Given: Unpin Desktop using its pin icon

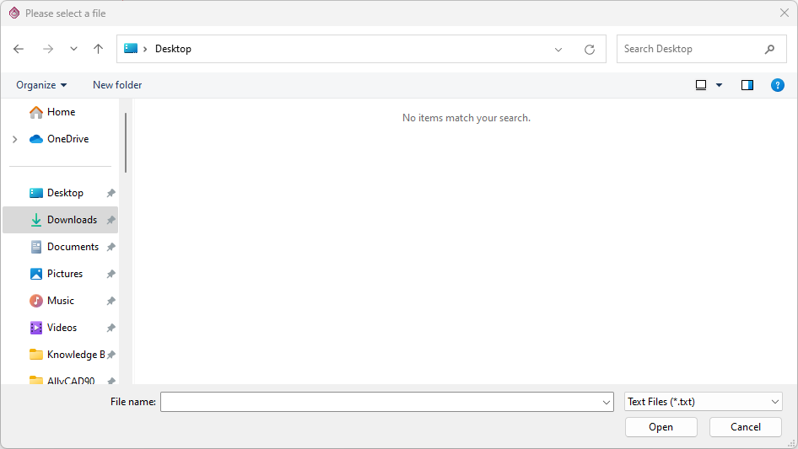Looking at the screenshot, I should 111,193.
